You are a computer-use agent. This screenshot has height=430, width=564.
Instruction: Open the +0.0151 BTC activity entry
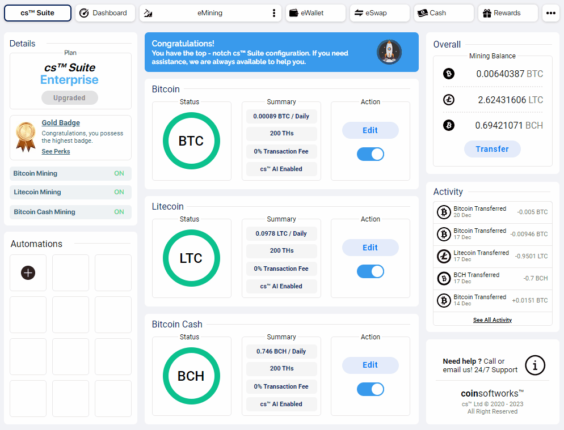(x=493, y=301)
